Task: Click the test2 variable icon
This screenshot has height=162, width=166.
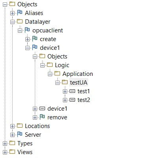Action: coord(72,100)
